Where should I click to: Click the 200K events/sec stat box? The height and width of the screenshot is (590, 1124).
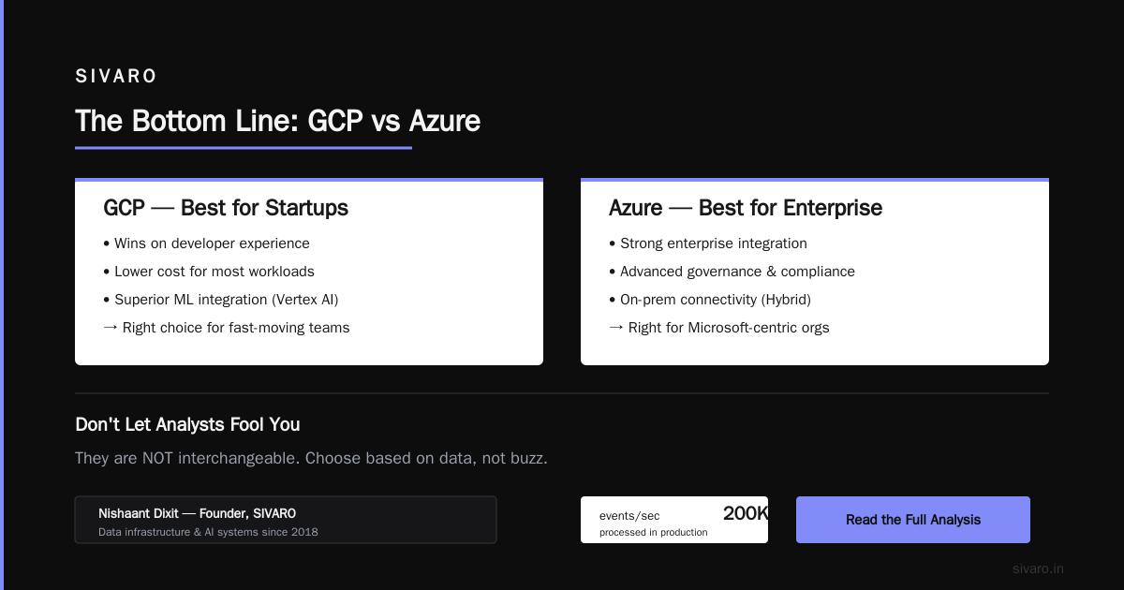674,520
